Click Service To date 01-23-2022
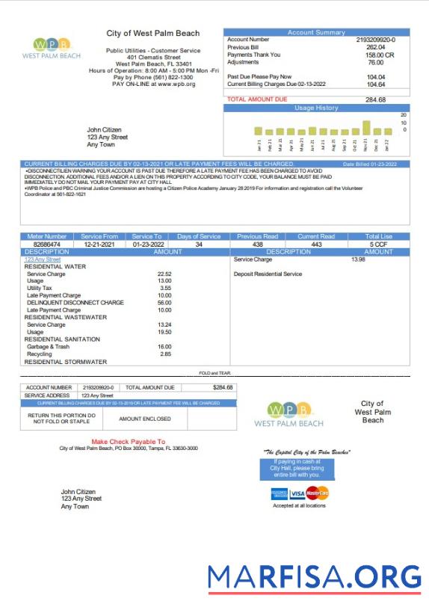The image size is (429, 610). click(148, 244)
